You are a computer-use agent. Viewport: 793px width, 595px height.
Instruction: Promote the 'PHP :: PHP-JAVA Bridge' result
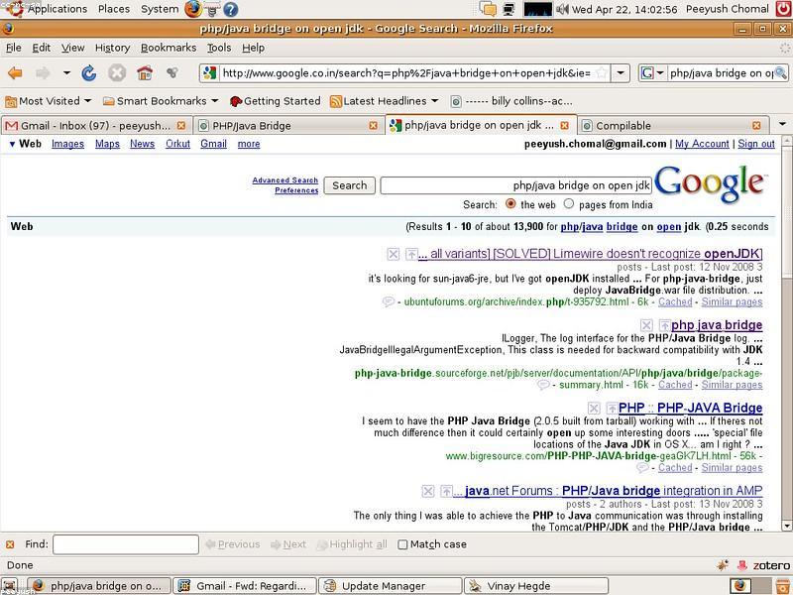[x=613, y=409]
